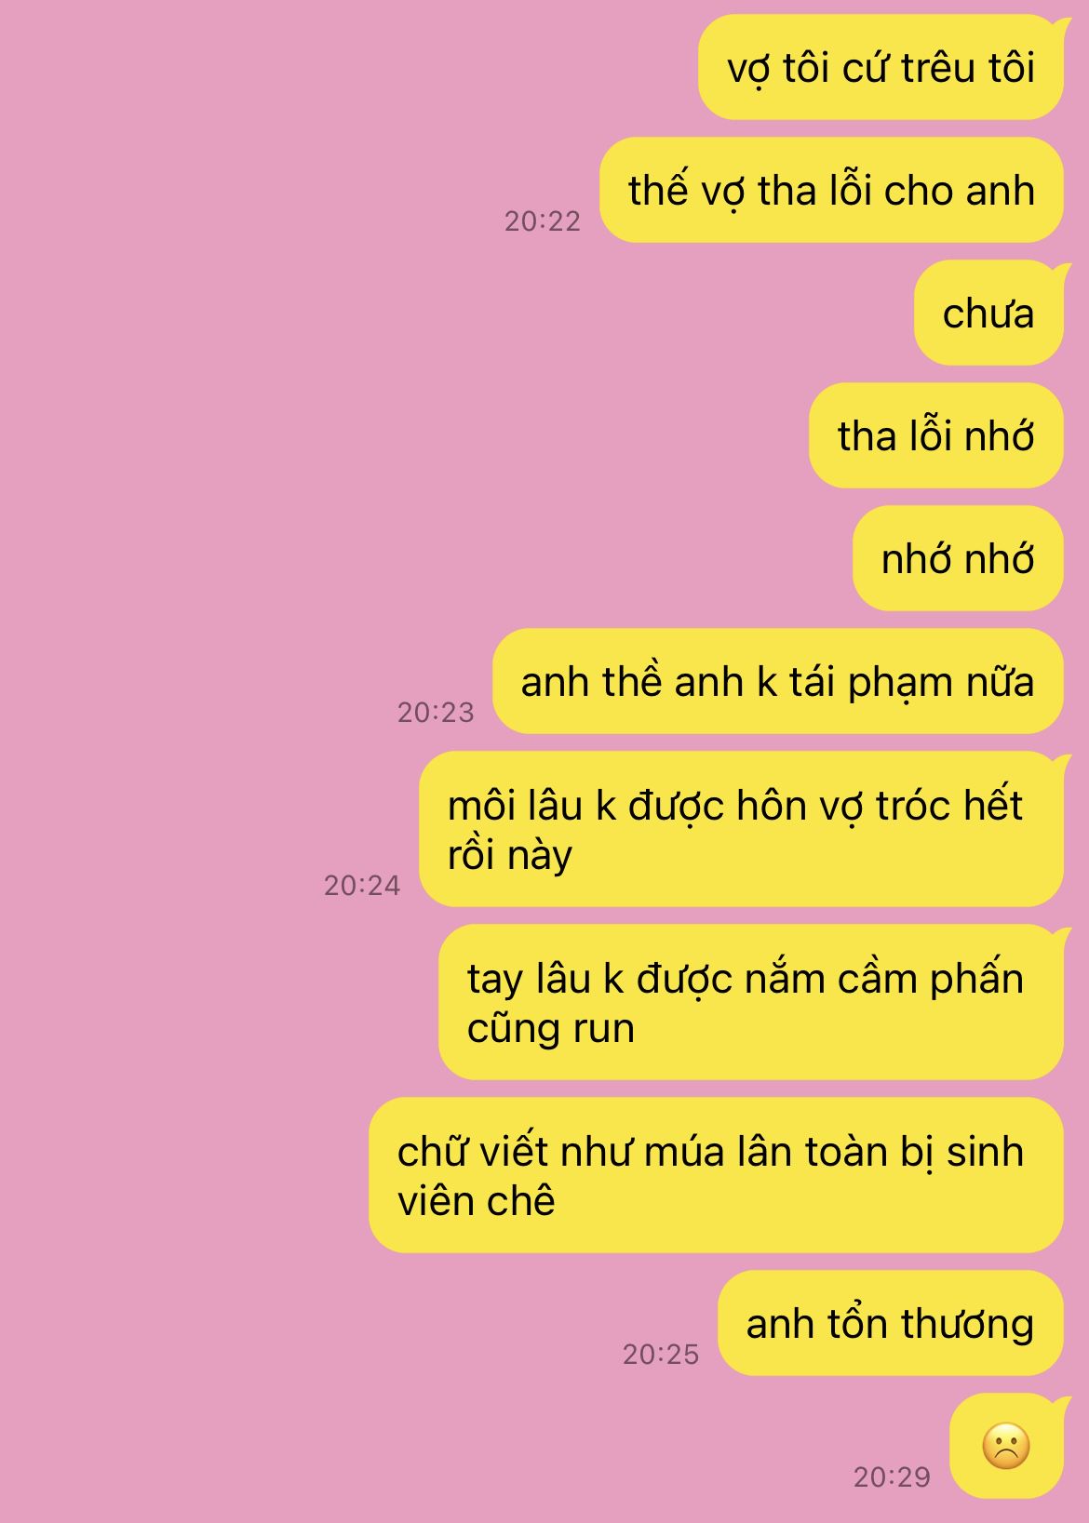Tap the sad face emoji message

[1006, 1446]
